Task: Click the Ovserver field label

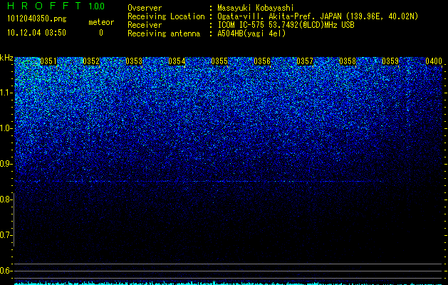Action: (x=145, y=8)
